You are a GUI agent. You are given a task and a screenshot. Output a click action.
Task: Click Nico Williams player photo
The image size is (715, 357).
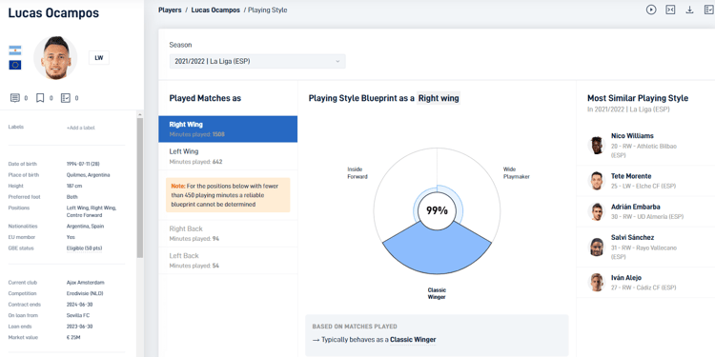[x=597, y=146]
